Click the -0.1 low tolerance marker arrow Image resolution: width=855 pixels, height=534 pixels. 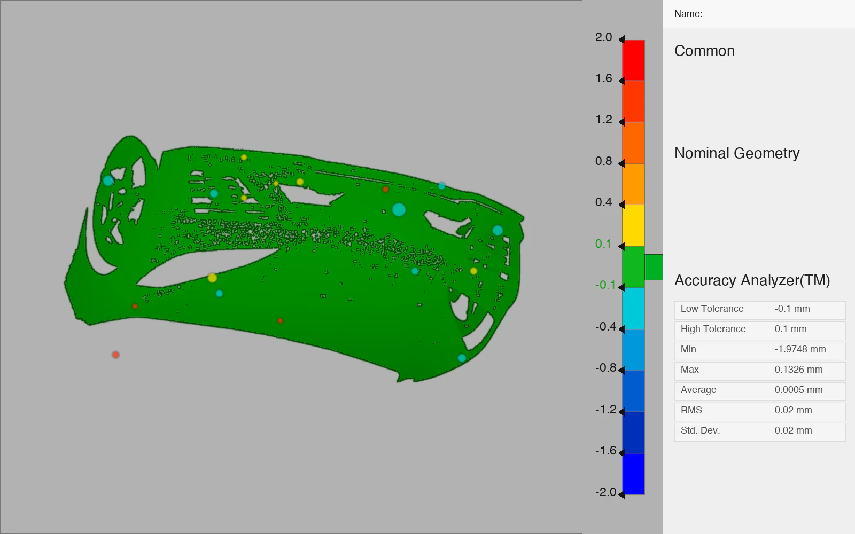point(621,287)
